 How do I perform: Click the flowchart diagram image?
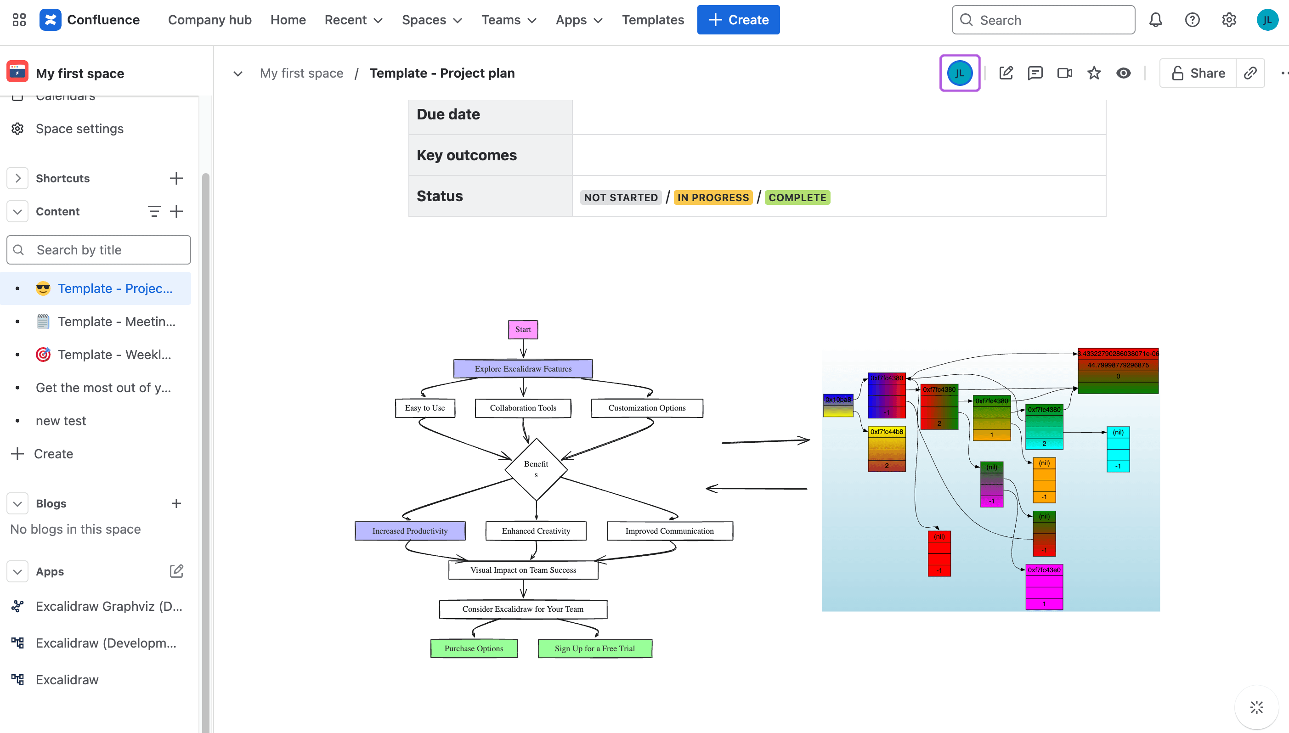[x=544, y=489]
